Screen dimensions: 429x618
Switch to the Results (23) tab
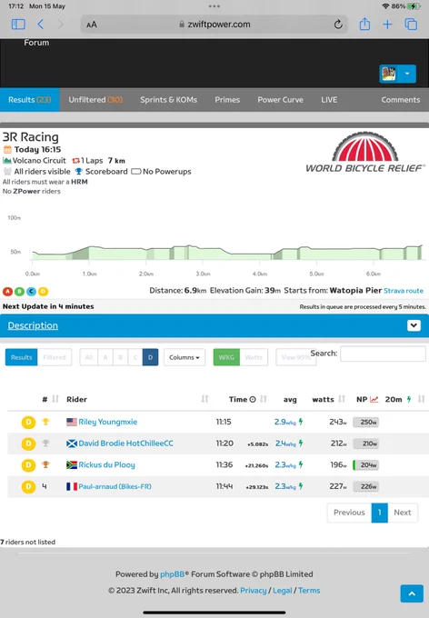[30, 100]
